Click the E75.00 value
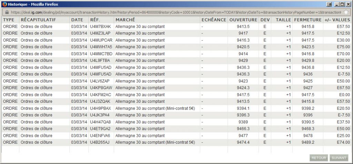Image resolution: width=353 pixels, height=164 pixels. click(343, 47)
